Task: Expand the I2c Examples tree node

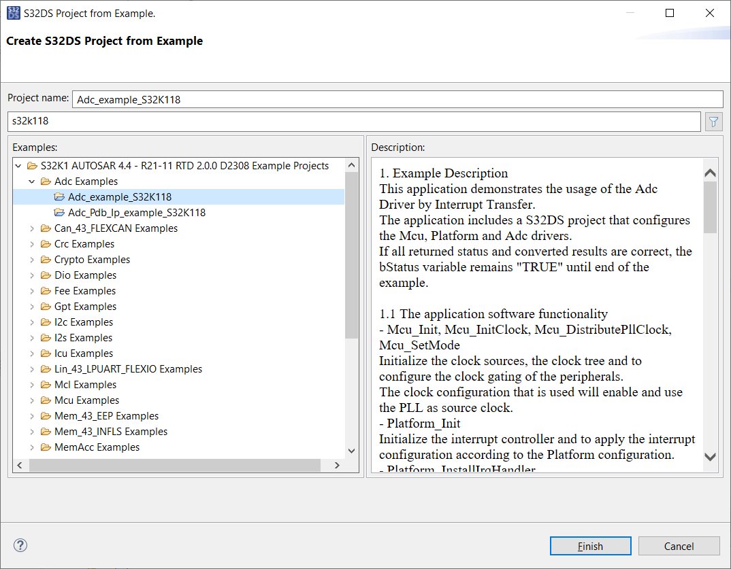Action: pyautogui.click(x=31, y=322)
